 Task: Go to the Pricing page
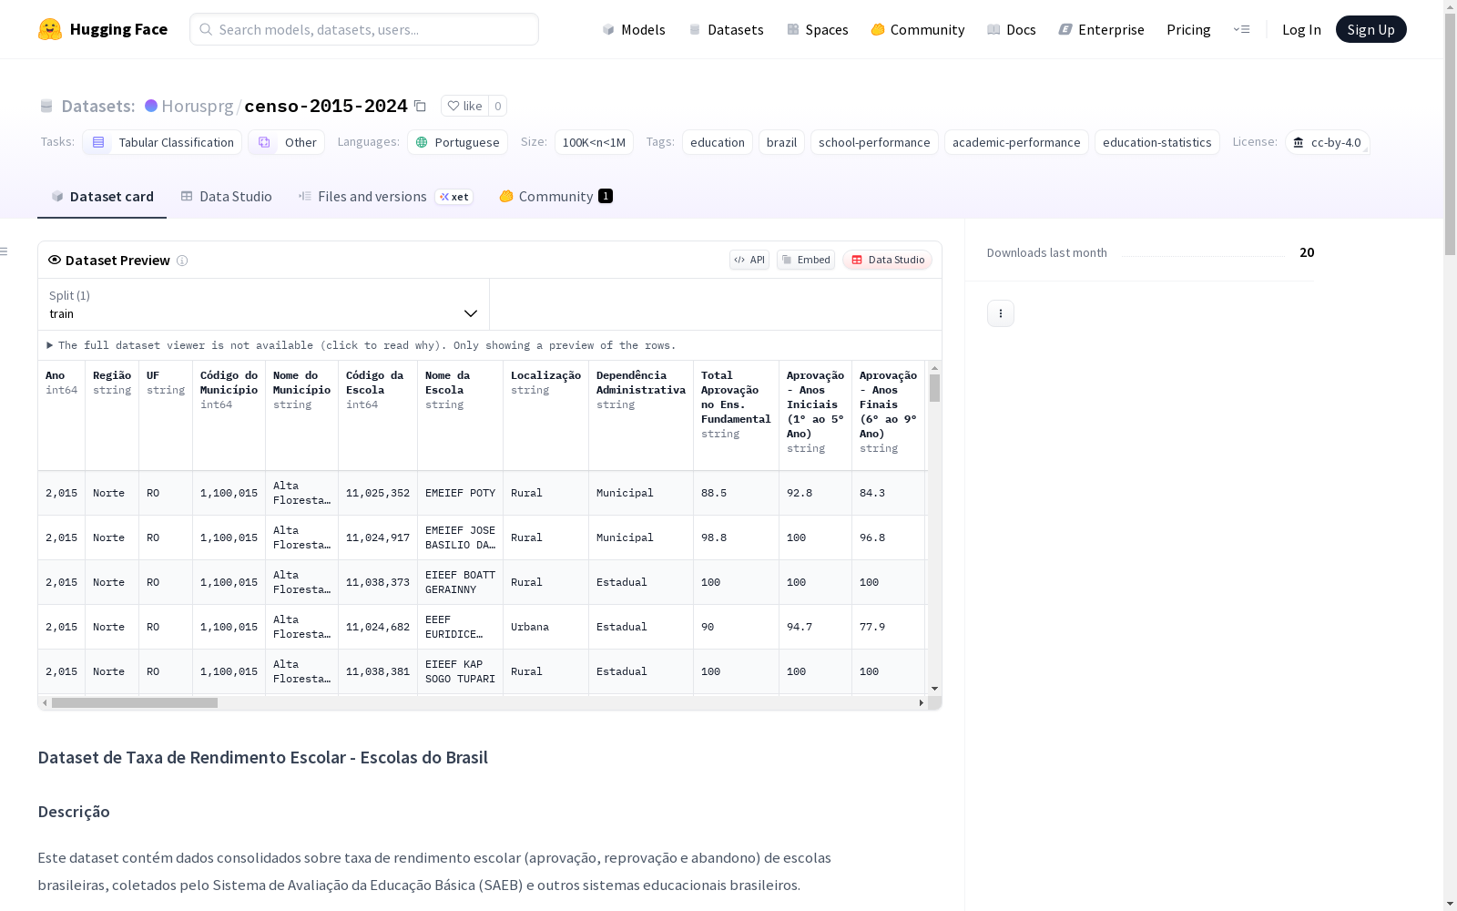tap(1188, 29)
